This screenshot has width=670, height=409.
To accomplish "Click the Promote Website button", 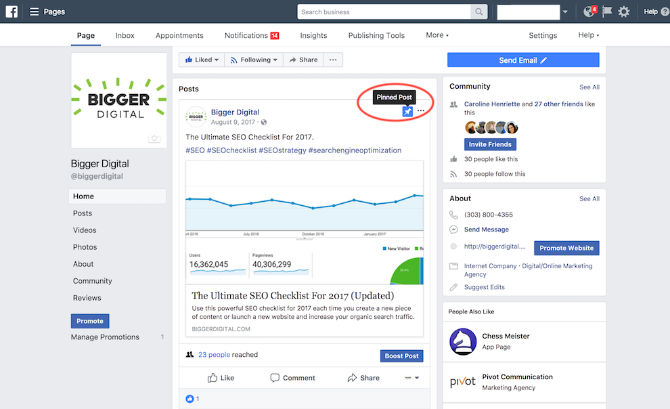I will [566, 248].
